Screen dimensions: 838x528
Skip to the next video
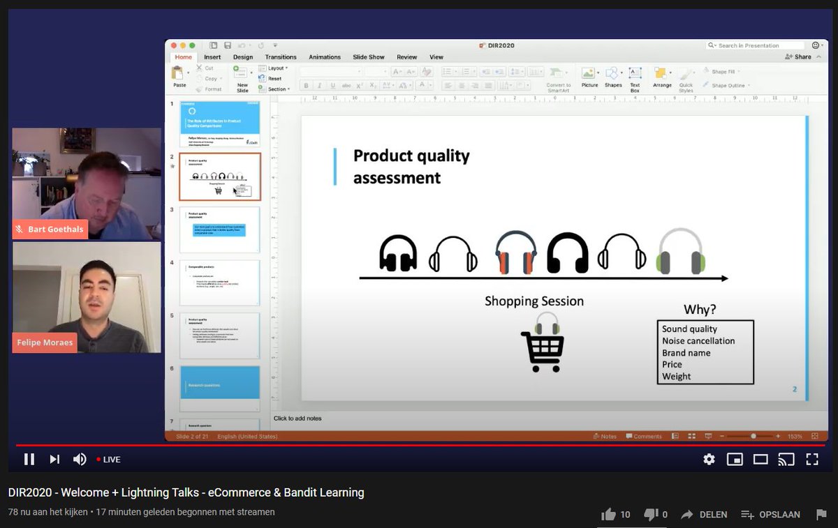click(54, 459)
